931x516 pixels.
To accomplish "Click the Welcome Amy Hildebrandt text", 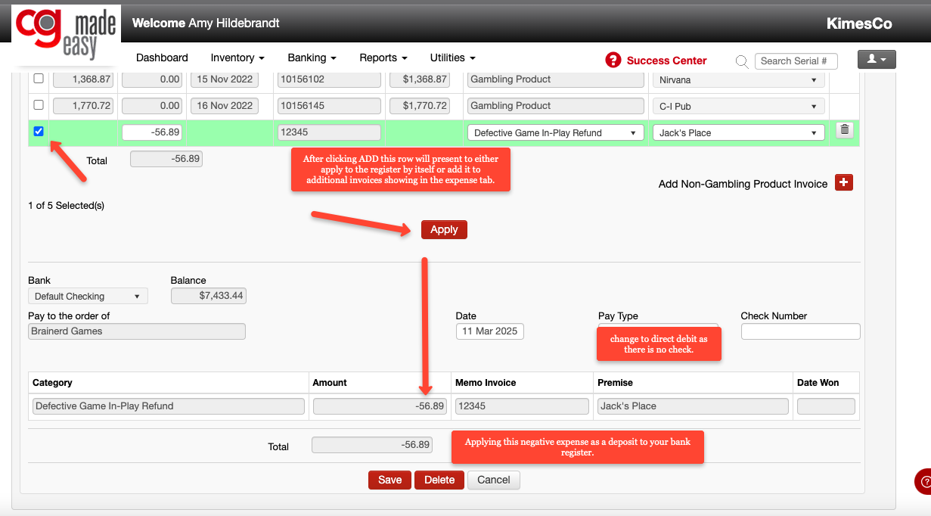I will pyautogui.click(x=206, y=23).
